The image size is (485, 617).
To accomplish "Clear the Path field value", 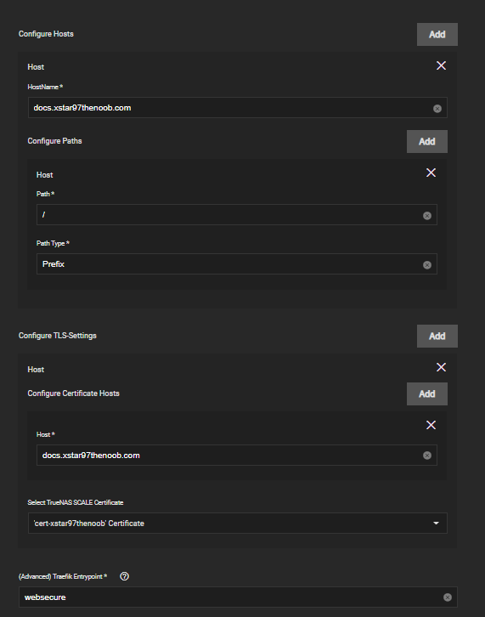I will pyautogui.click(x=426, y=216).
